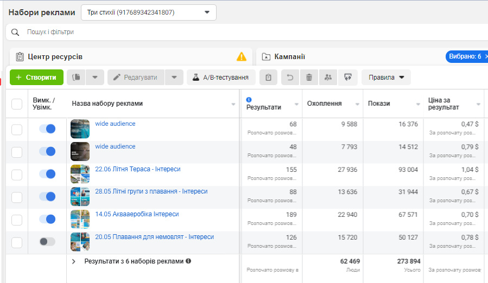Click the clipboard icon in the toolbar
The width and height of the screenshot is (488, 283).
tap(268, 78)
